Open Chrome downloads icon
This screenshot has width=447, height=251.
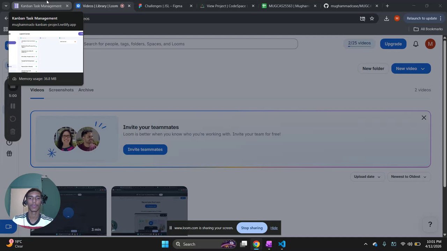pyautogui.click(x=386, y=18)
